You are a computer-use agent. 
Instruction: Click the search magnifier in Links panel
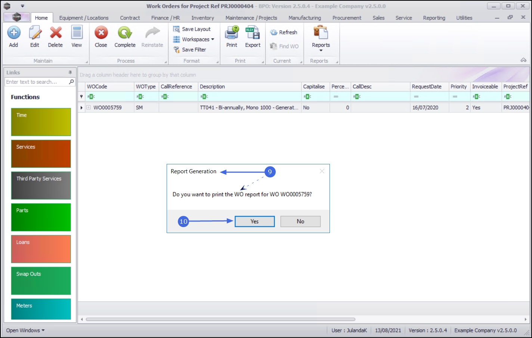click(x=71, y=81)
